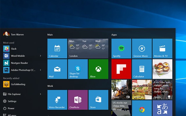The image size is (186, 116).
Task: Click the Work group header
Action: click(50, 86)
